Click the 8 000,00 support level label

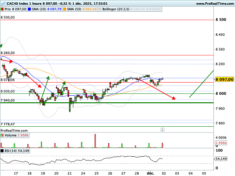[x=8, y=92]
